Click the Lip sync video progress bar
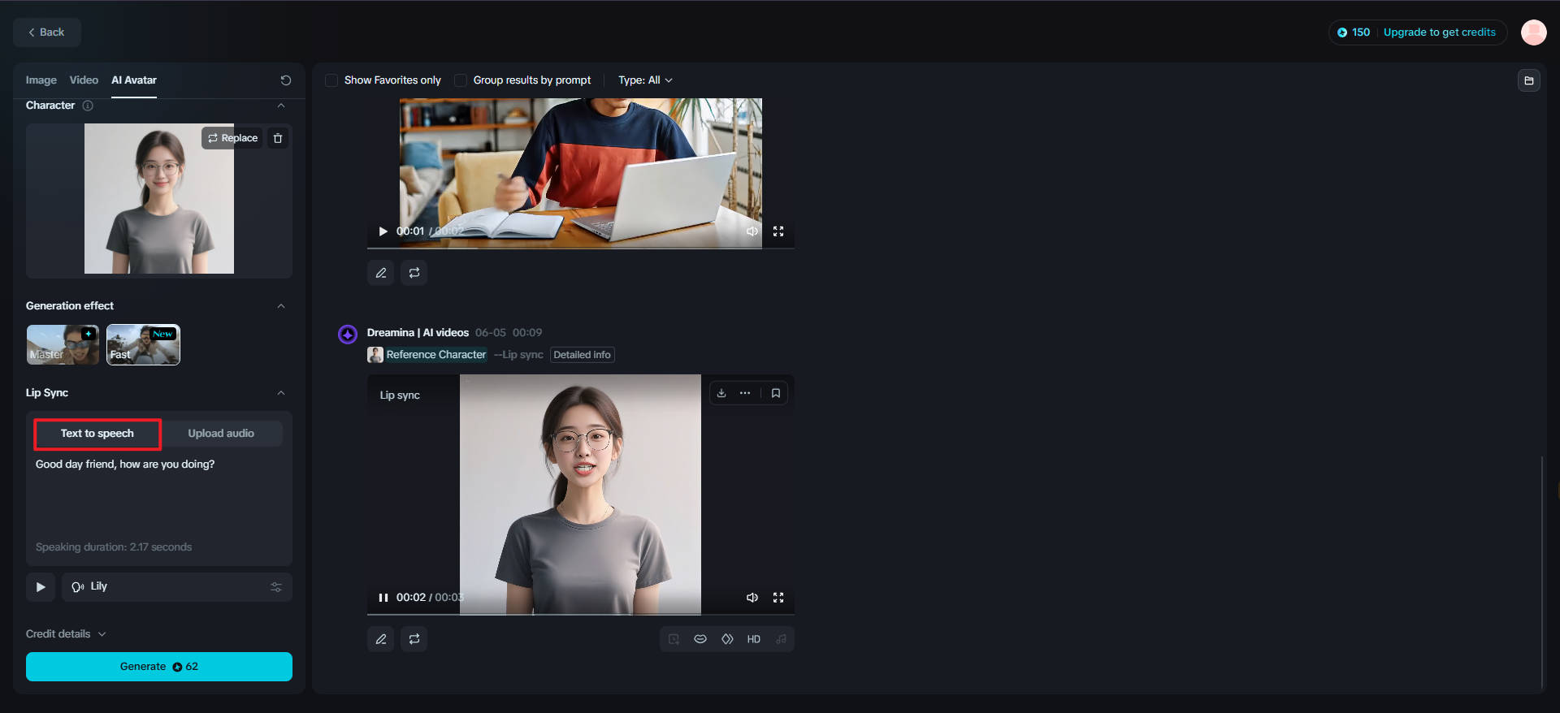 (x=581, y=615)
